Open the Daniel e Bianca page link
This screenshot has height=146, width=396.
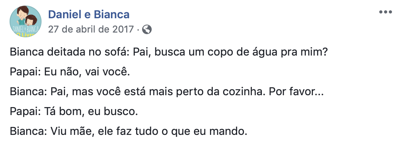[89, 15]
